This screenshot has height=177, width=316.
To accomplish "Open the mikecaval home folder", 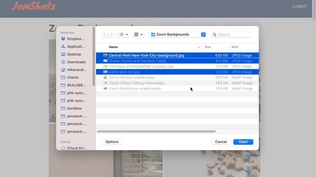I will click(x=74, y=70).
